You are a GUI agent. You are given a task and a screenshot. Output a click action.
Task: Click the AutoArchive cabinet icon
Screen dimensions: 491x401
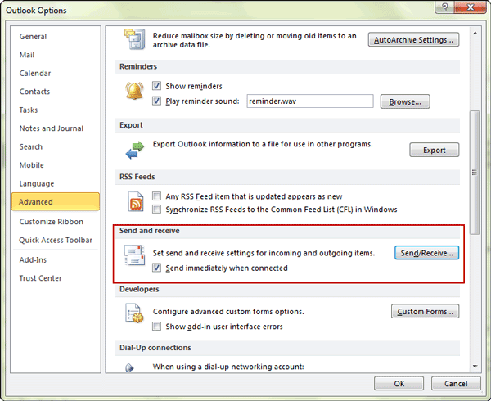[135, 39]
